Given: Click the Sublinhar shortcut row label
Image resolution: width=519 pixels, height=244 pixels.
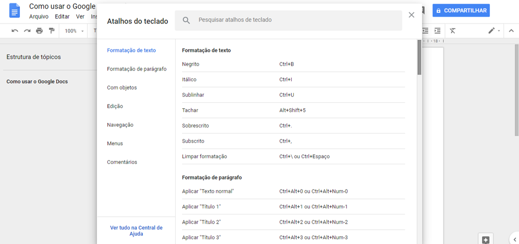Looking at the screenshot, I should click(193, 95).
